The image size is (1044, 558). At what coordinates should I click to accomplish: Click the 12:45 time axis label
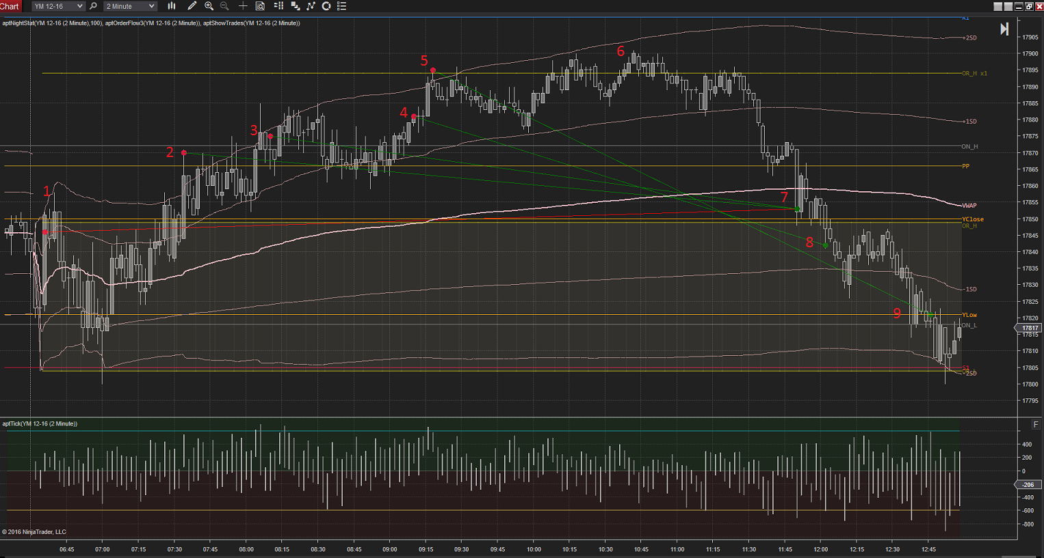928,549
